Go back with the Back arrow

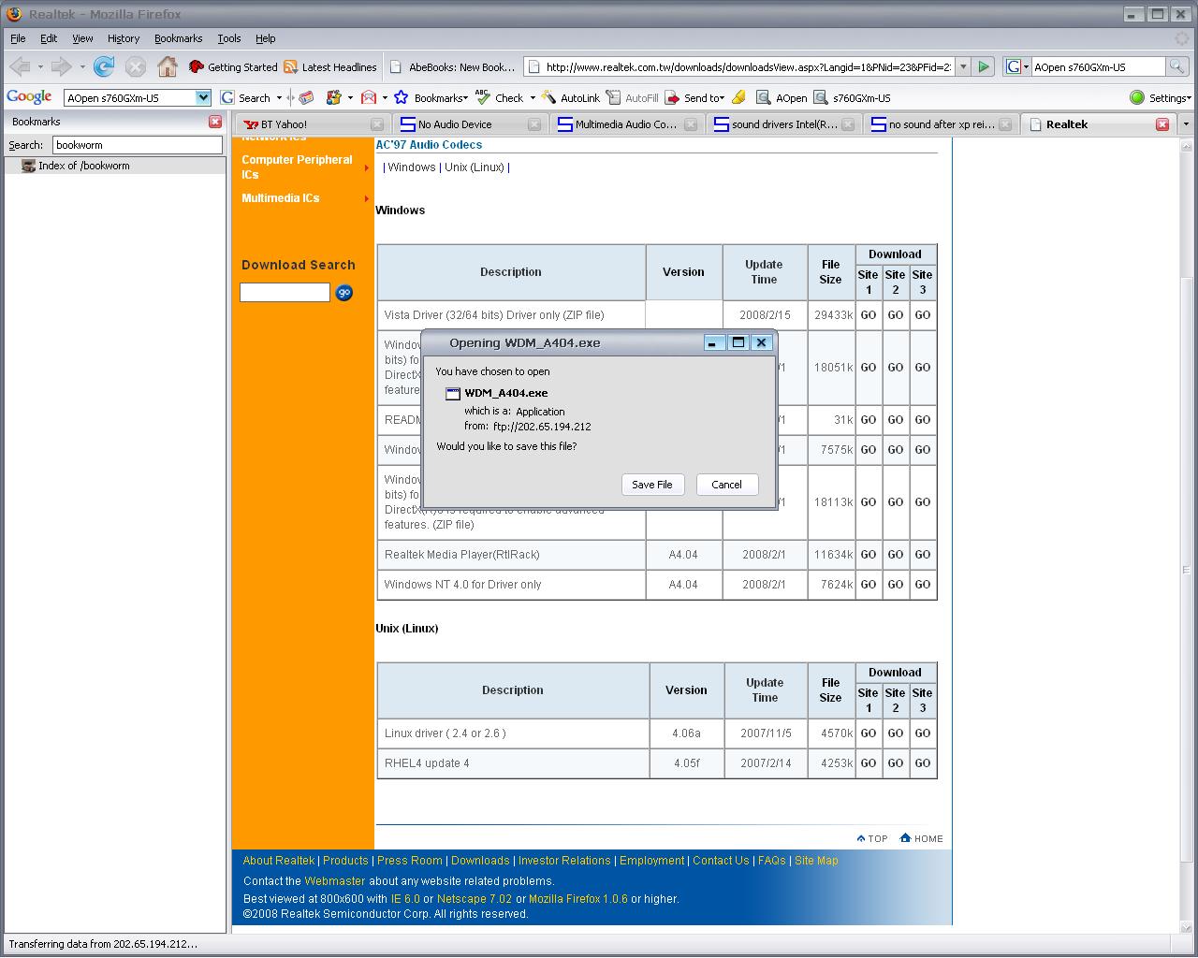20,66
